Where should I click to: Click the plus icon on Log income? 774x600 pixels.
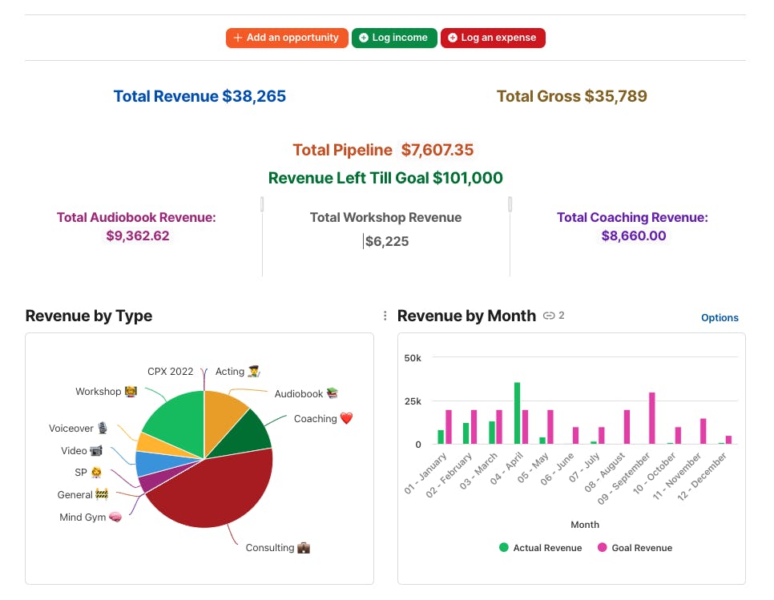point(363,38)
